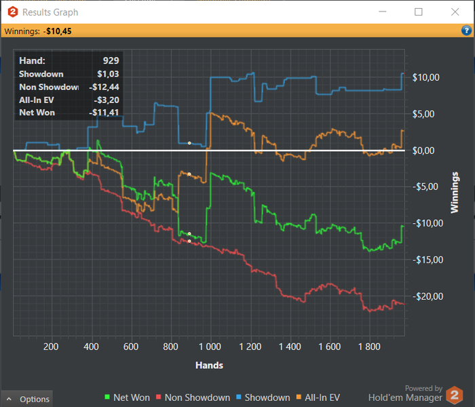Click the 1 800 x-axis tick label
475x407 pixels.
369,347
